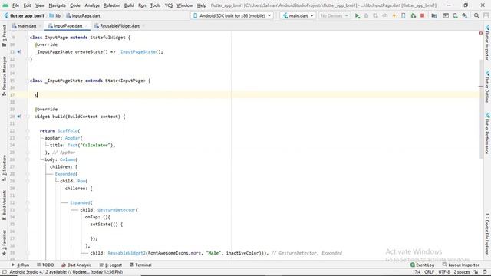The image size is (491, 276).
Task: Open the Event Log
Action: point(422,264)
